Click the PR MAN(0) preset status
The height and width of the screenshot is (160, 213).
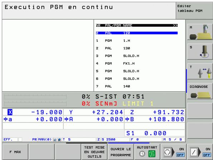pyautogui.click(x=42, y=139)
